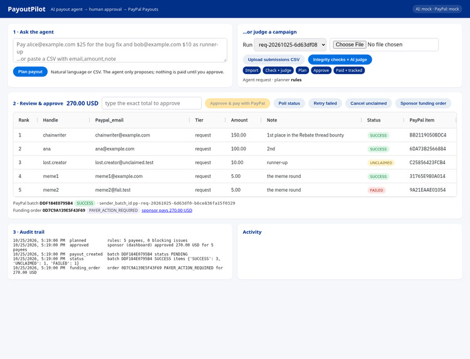
Task: Click the 270.00 USD total amount
Action: [x=82, y=103]
